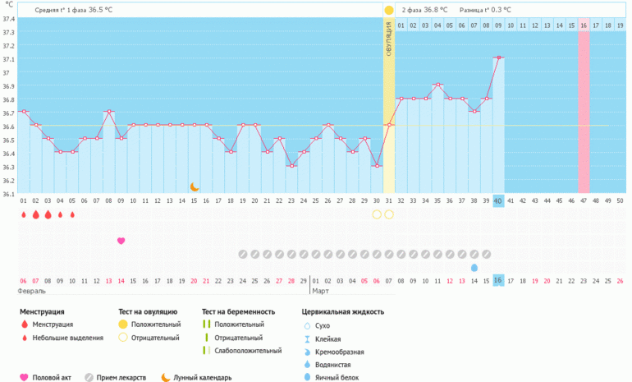Click the yellow sun ovulation icon at top

(x=389, y=10)
